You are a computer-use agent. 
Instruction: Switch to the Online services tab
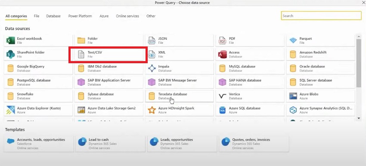click(x=127, y=16)
